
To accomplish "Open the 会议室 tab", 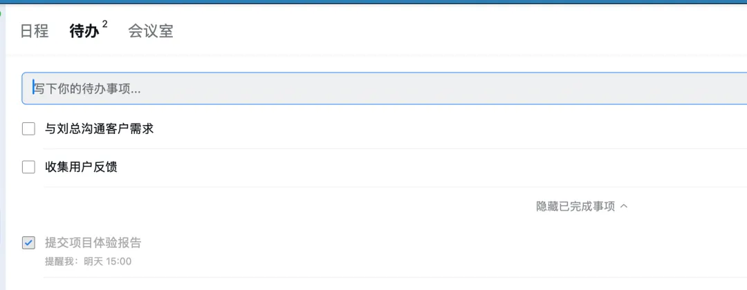I will (150, 31).
